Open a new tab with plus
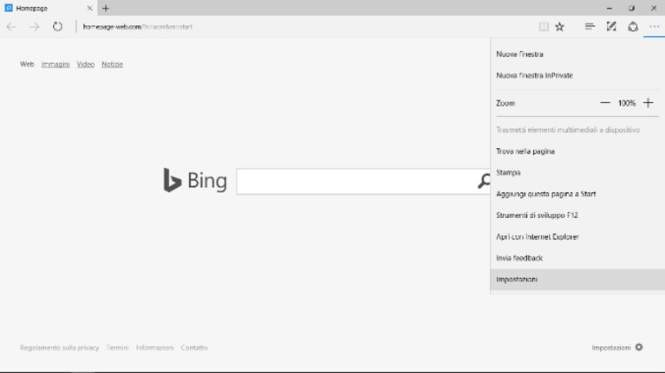Image resolution: width=665 pixels, height=373 pixels. pyautogui.click(x=106, y=8)
